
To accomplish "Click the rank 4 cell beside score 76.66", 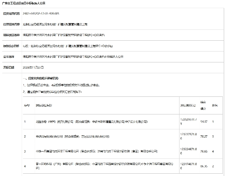I will 213,151.
